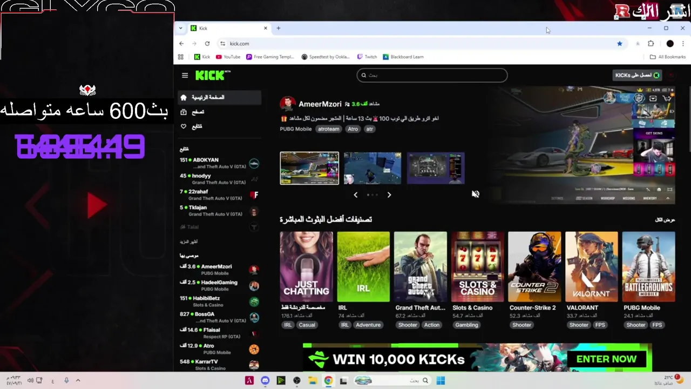Select first featured stream thumbnail with car
The width and height of the screenshot is (691, 389).
309,168
